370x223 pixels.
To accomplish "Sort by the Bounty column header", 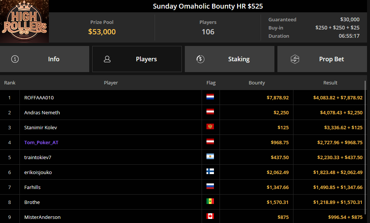I will pyautogui.click(x=256, y=83).
